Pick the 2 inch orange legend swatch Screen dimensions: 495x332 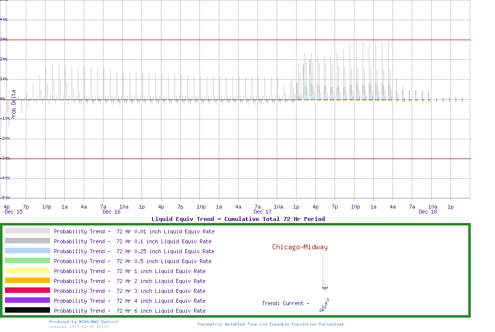point(27,280)
